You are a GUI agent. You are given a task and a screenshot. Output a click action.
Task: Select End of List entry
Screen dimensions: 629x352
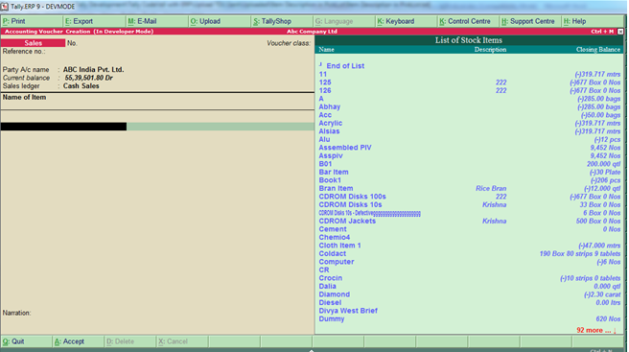click(x=345, y=66)
